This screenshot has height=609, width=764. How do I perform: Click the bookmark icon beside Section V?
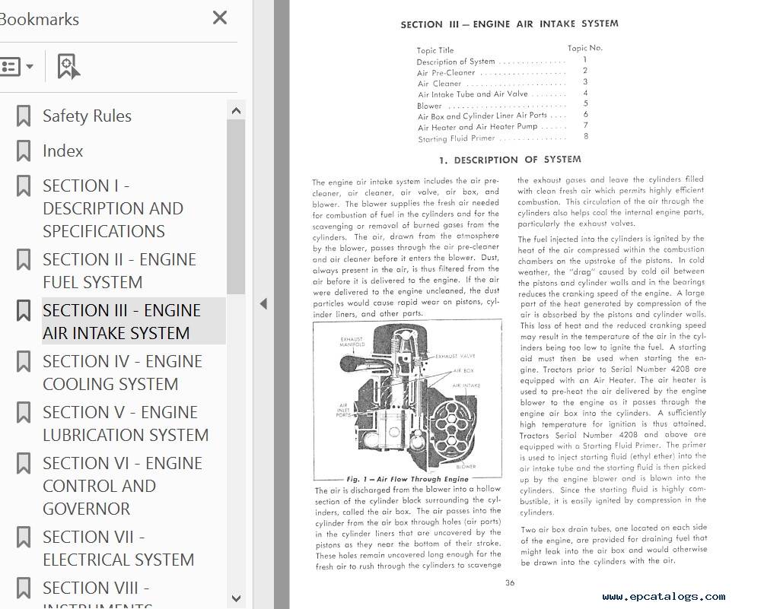click(24, 412)
